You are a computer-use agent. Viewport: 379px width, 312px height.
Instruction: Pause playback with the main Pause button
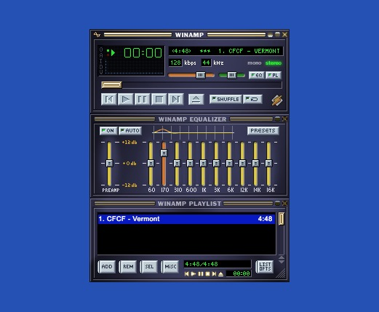point(142,100)
